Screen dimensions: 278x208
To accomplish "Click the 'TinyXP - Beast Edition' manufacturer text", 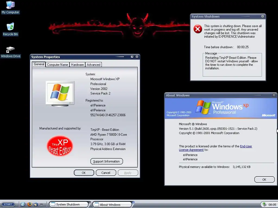I will (x=105, y=130).
